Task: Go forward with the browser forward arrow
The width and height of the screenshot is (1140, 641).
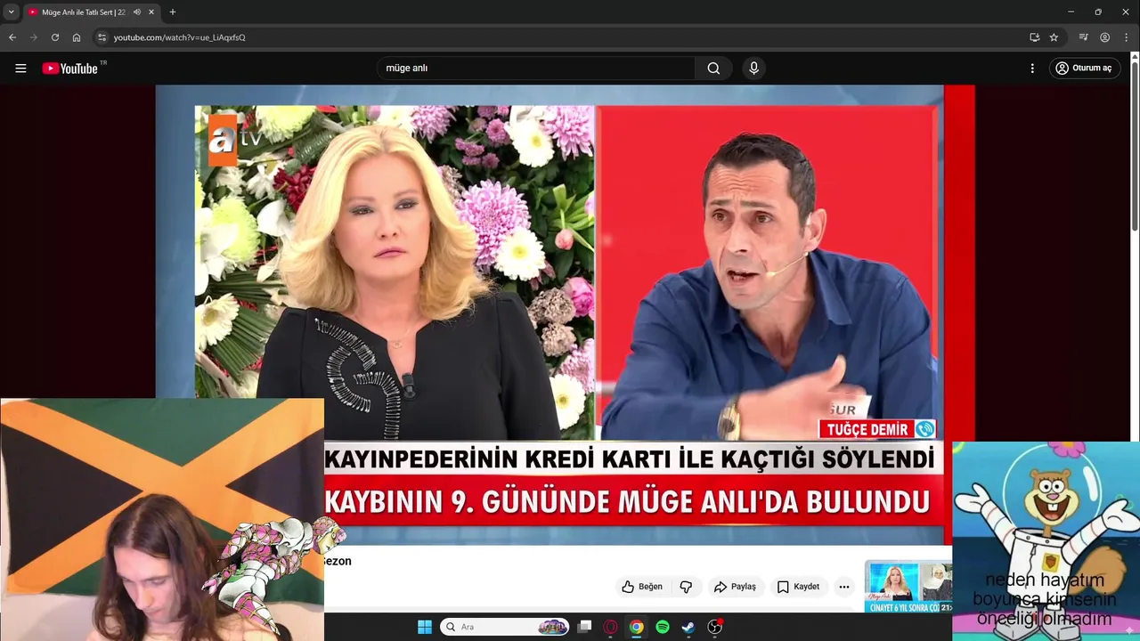Action: click(34, 37)
